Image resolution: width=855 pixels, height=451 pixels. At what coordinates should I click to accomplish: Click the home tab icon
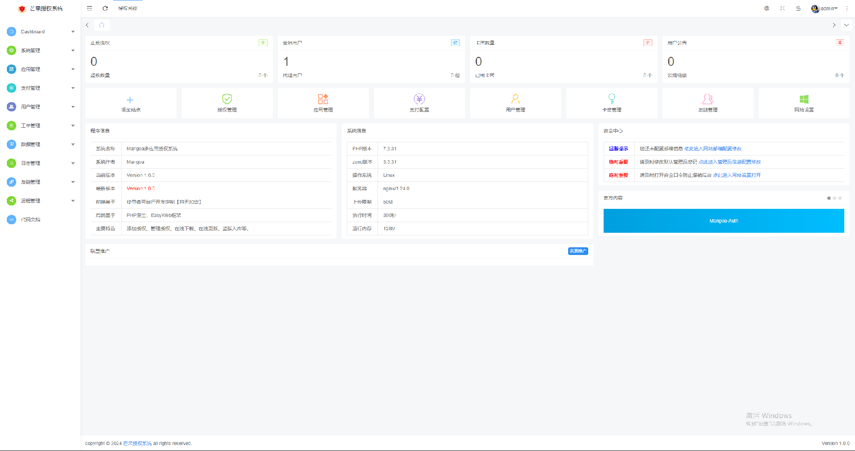pyautogui.click(x=102, y=25)
